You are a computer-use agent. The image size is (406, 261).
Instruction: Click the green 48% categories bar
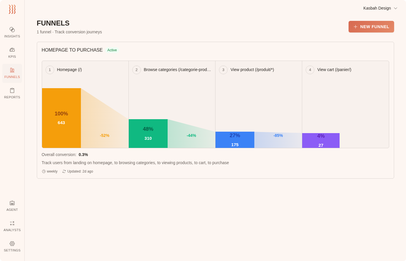[148, 133]
